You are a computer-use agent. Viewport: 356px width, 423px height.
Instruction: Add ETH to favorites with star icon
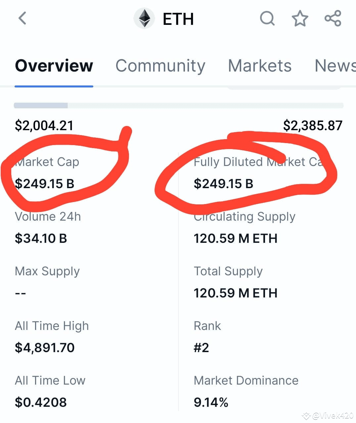coord(300,18)
